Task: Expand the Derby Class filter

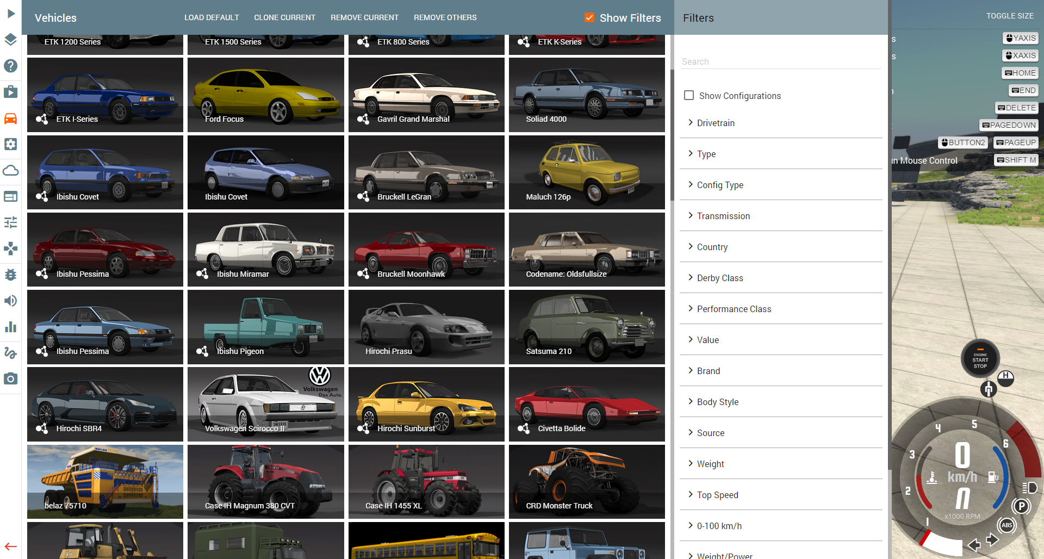Action: point(781,278)
